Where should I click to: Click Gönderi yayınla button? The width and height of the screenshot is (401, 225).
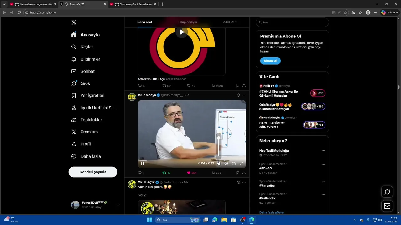pos(93,172)
